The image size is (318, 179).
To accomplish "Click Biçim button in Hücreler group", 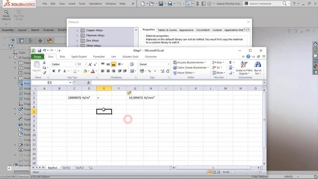I will (219, 73).
